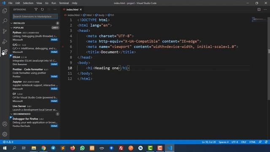This screenshot has height=152, width=270.
Task: Open the Search view in activity bar
Action: [x=5, y=21]
